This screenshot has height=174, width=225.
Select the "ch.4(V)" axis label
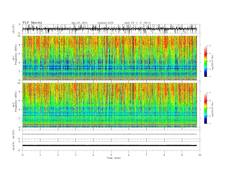point(14,146)
